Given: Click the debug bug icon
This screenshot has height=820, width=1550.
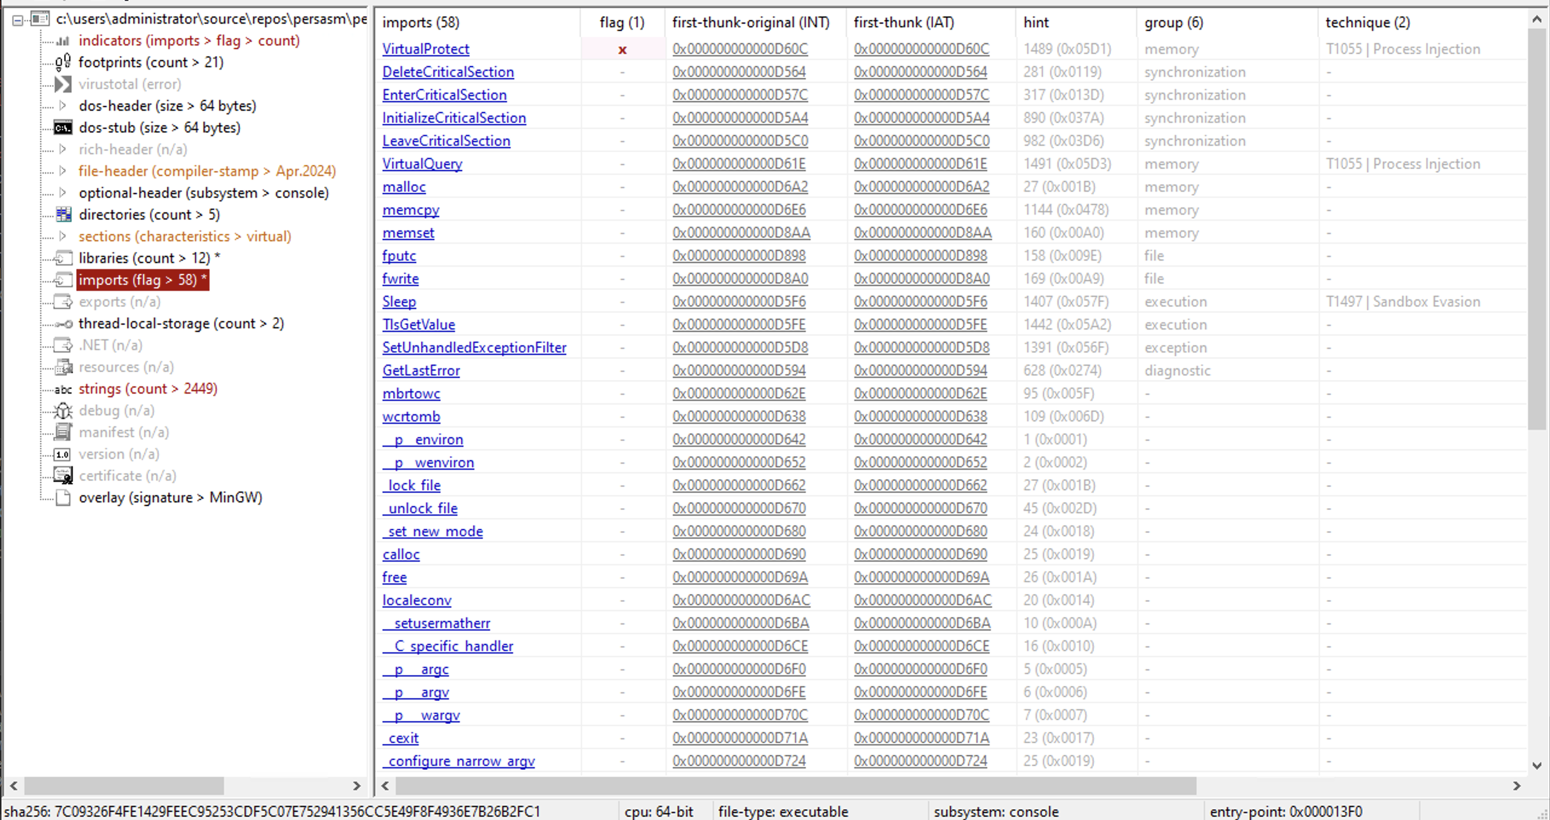Looking at the screenshot, I should tap(63, 411).
